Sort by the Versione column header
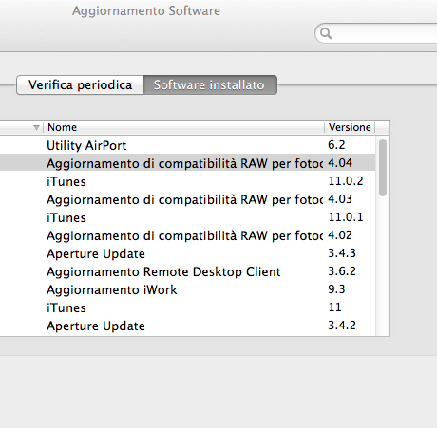 pos(350,127)
